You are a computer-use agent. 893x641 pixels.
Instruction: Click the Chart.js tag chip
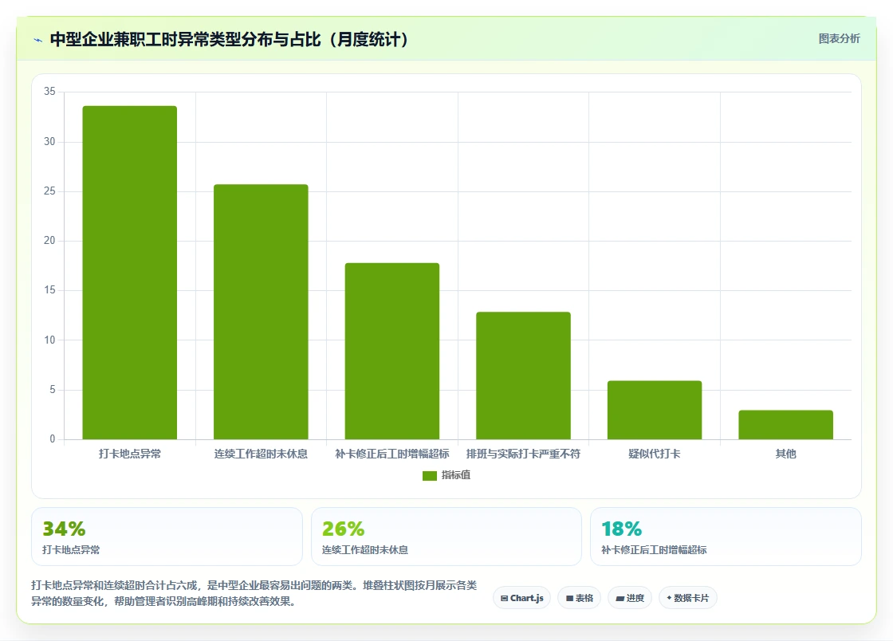[x=521, y=598]
